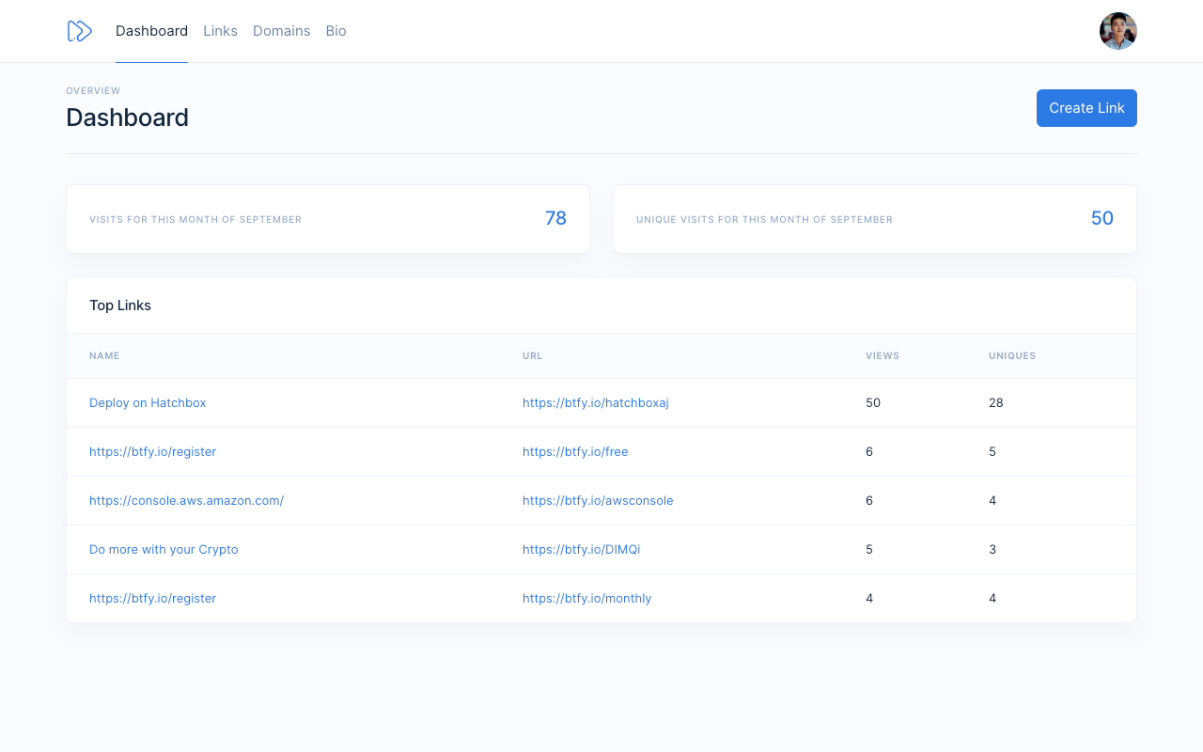The image size is (1203, 752).
Task: Open Do more with your Crypto link
Action: click(x=164, y=549)
